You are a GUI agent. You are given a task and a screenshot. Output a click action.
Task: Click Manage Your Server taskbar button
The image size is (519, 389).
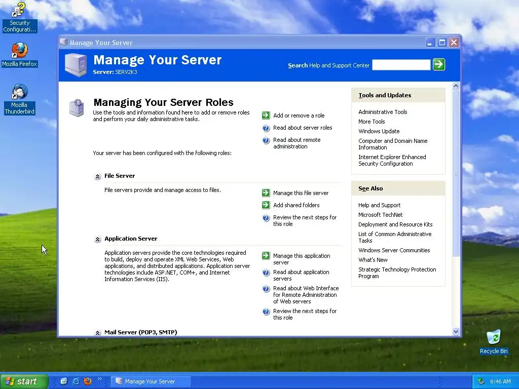pyautogui.click(x=151, y=381)
